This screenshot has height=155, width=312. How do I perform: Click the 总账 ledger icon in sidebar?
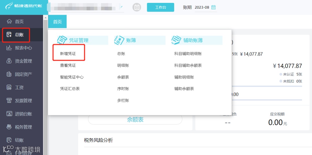pos(9,35)
